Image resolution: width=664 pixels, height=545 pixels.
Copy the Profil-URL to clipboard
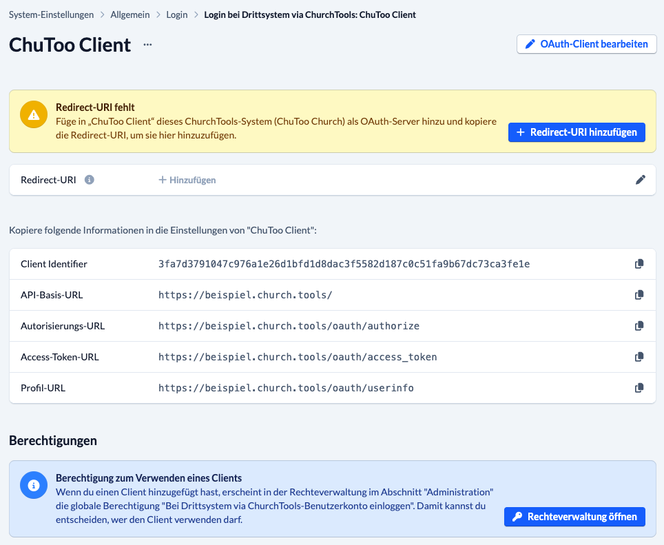[x=639, y=388]
